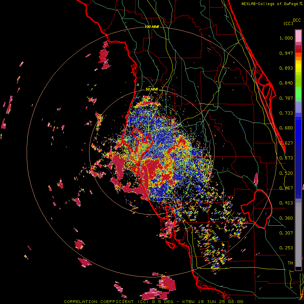304x304 pixels.
Task: Click the Correlation Coefficient caption at bottom
Action: 153,302
